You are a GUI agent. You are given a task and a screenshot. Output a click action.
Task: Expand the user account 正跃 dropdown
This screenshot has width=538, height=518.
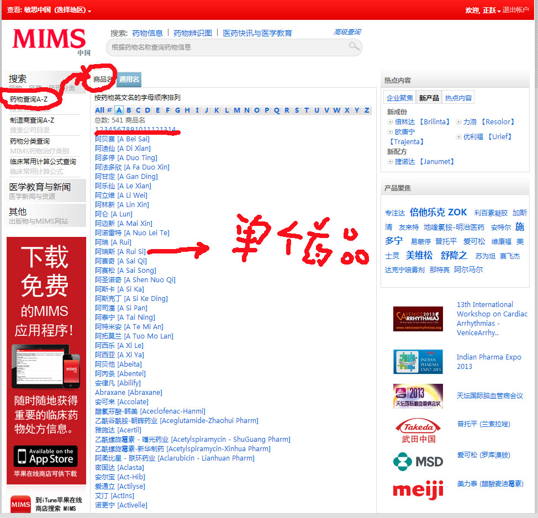tap(492, 10)
